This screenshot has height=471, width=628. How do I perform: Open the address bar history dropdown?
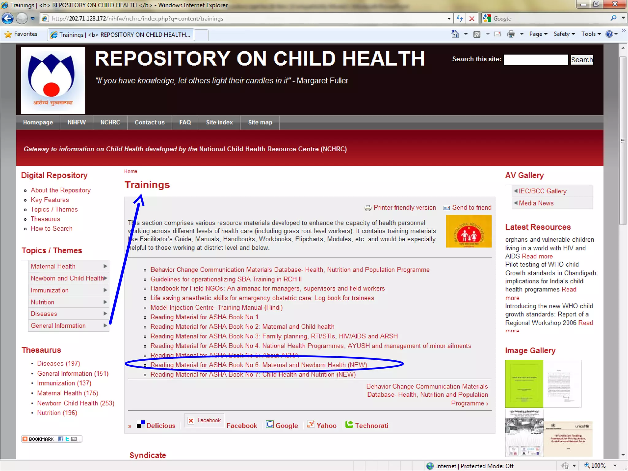click(x=449, y=19)
